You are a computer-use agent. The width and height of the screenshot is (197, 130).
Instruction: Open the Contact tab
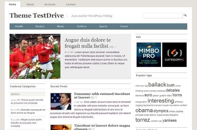coord(71,4)
